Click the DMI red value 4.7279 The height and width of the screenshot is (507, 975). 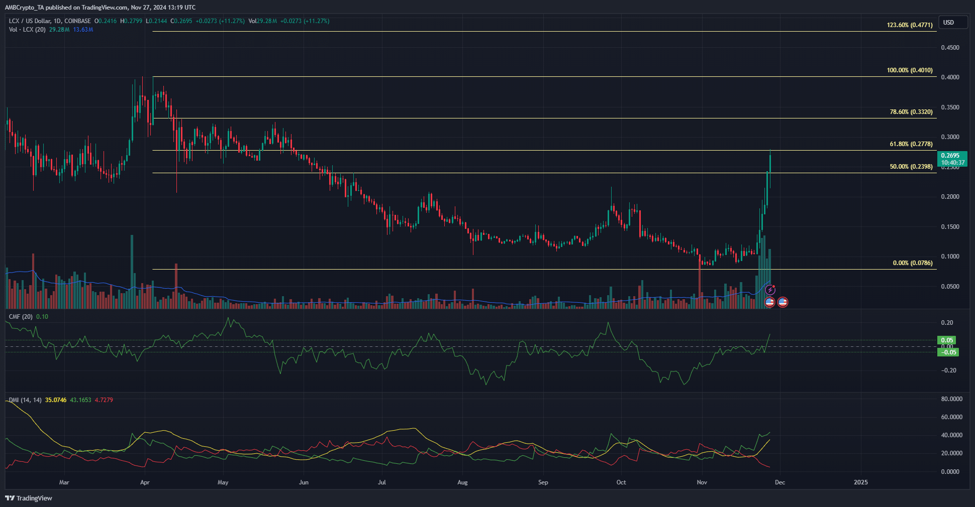tap(104, 400)
